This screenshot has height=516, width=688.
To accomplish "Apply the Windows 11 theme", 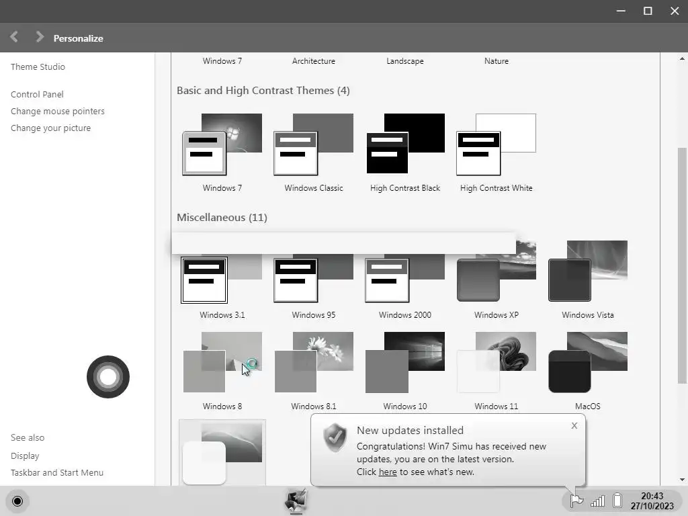I will point(497,362).
